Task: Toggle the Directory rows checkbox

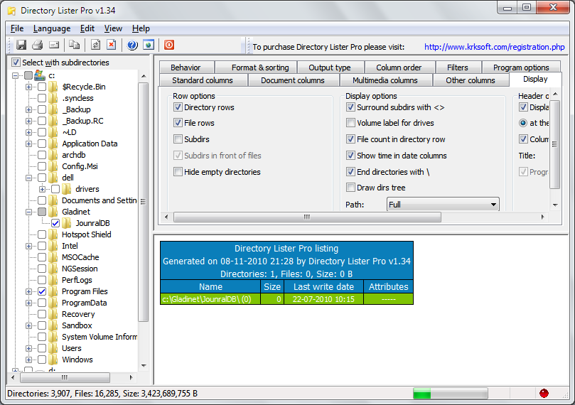Action: point(178,107)
